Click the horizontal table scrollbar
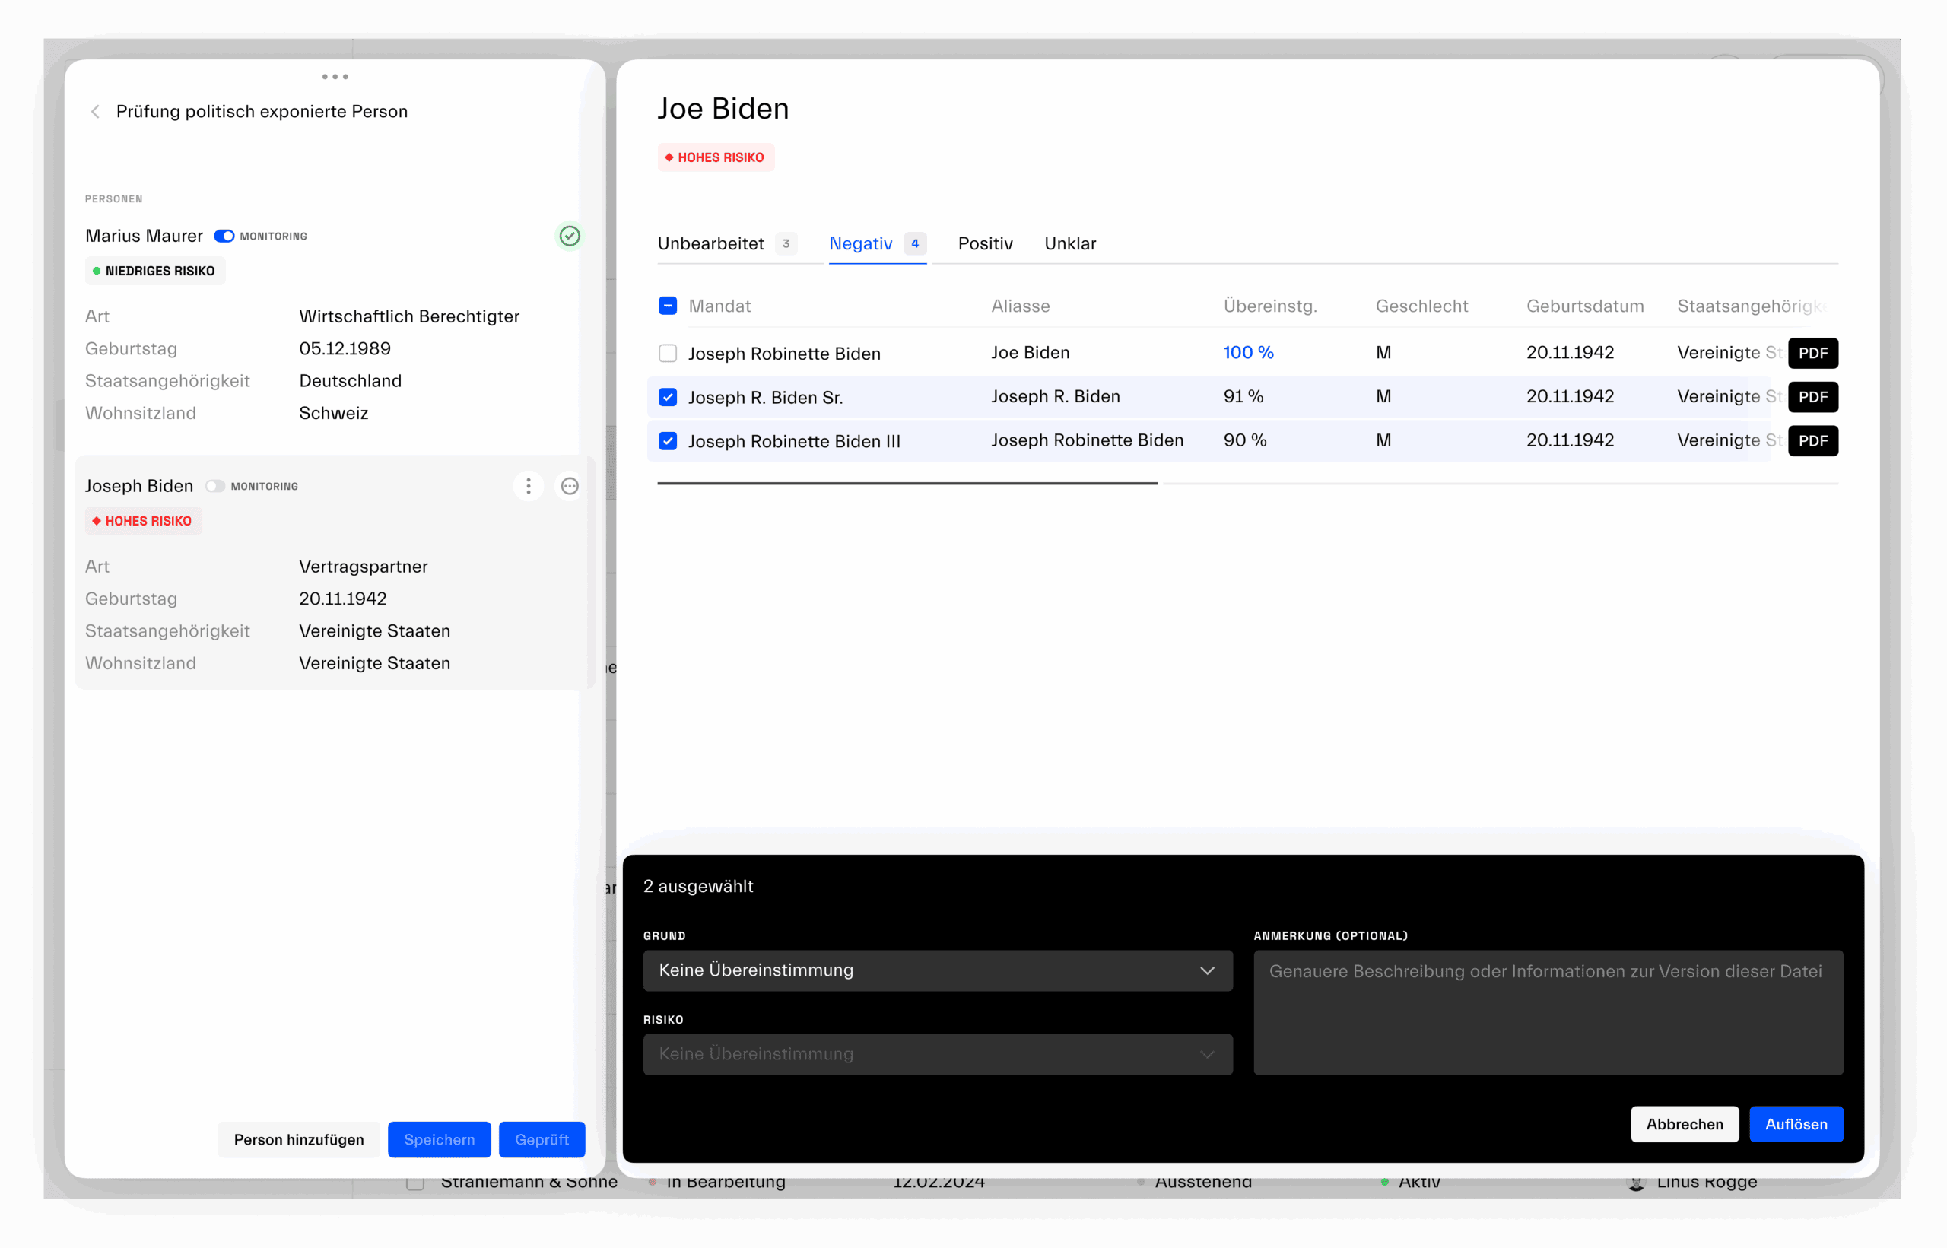The image size is (1947, 1248). tap(907, 484)
